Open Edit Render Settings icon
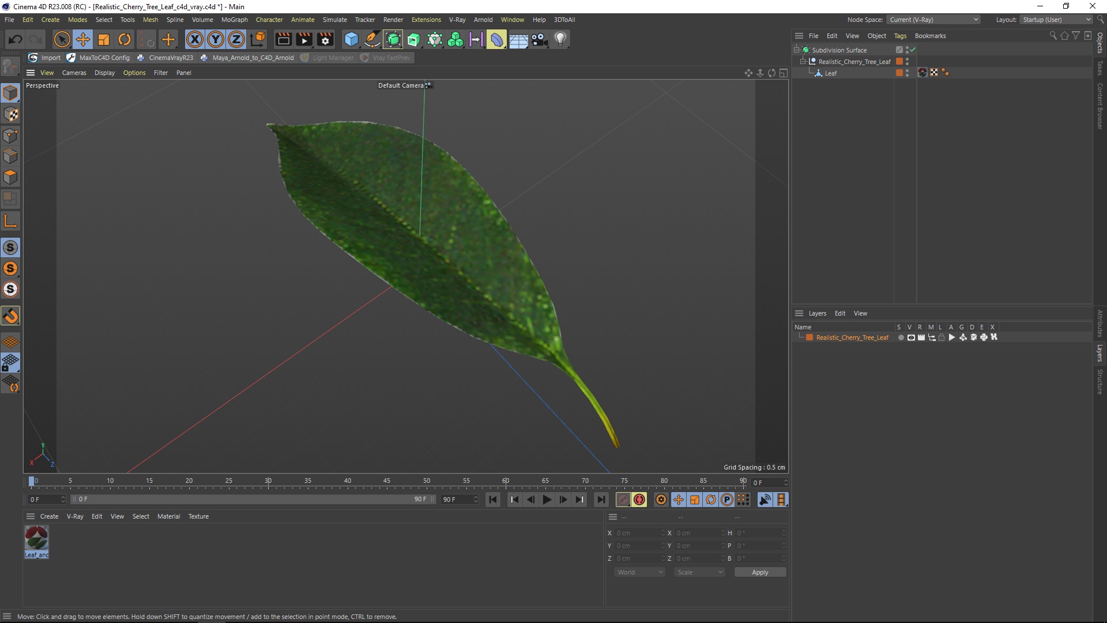The image size is (1107, 623). point(326,39)
